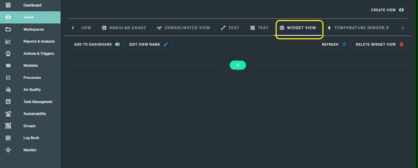Image resolution: width=418 pixels, height=168 pixels.
Task: Select the Widget View tab
Action: pos(298,28)
